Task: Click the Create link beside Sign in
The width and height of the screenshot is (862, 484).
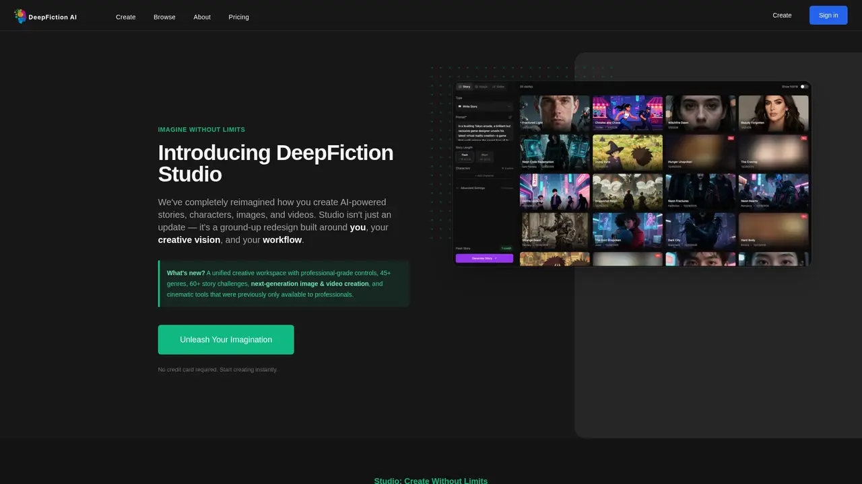Action: click(782, 15)
